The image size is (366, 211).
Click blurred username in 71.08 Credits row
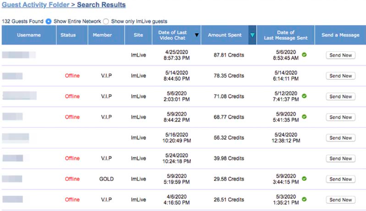click(20, 96)
